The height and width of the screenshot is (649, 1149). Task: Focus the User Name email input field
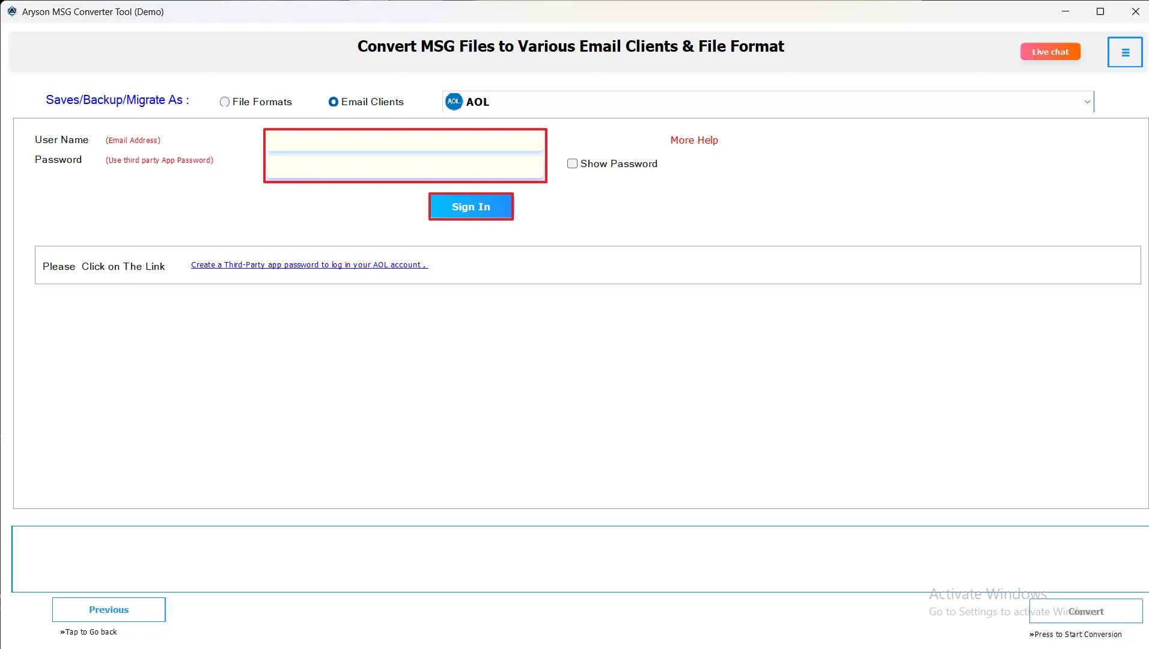[x=405, y=141]
